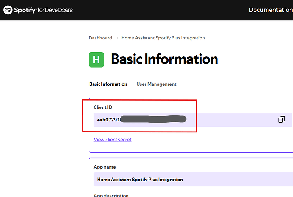This screenshot has height=197, width=293.
Task: Click the Client ID label
Action: (x=103, y=107)
